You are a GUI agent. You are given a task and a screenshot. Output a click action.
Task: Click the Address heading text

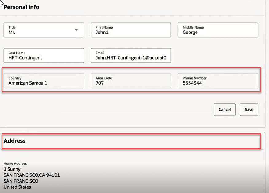tap(14, 141)
